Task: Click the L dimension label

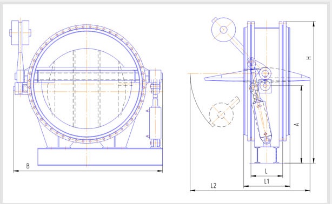Action: (x=267, y=171)
